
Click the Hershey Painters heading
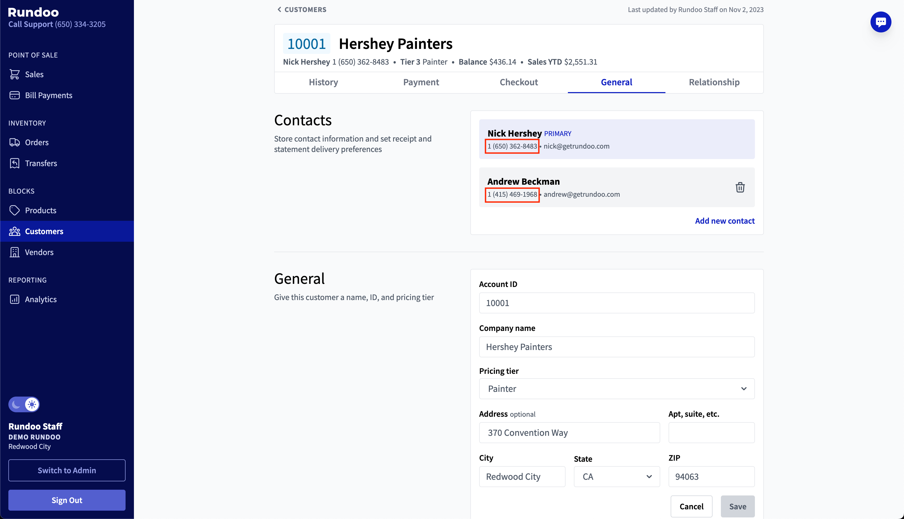pos(395,43)
